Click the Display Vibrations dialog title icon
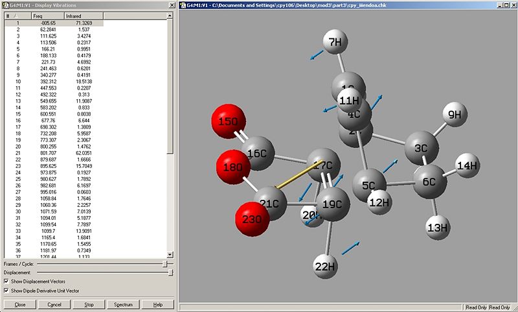Screen dimensions: 518x312 click(x=6, y=5)
